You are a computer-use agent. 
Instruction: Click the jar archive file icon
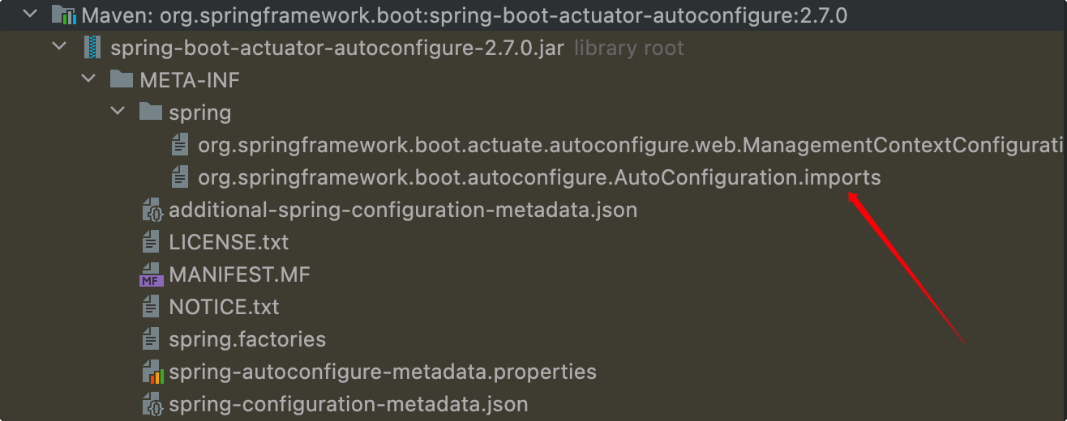pos(92,48)
